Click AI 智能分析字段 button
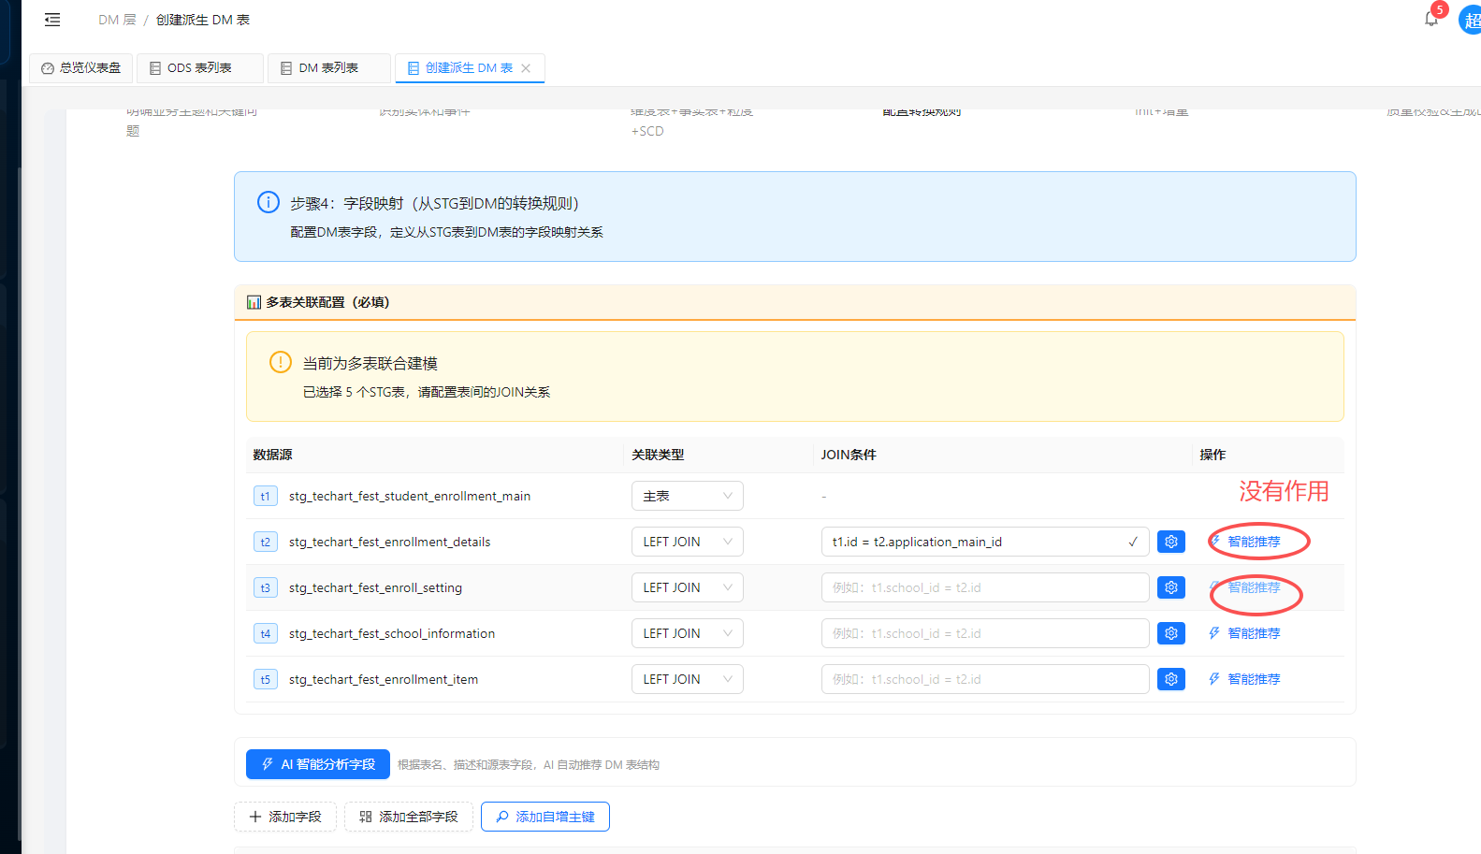The height and width of the screenshot is (854, 1481). 318,764
